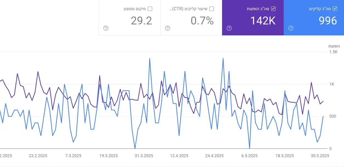Click the 142K total impressions value
Viewport: 344px width, 167px height.
click(x=263, y=21)
